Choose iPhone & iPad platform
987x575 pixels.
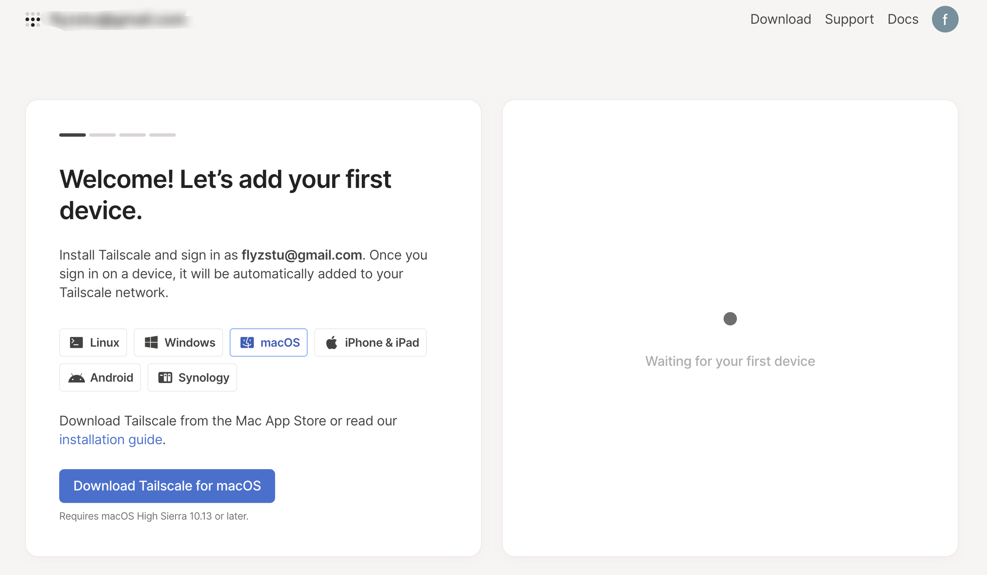pyautogui.click(x=371, y=342)
